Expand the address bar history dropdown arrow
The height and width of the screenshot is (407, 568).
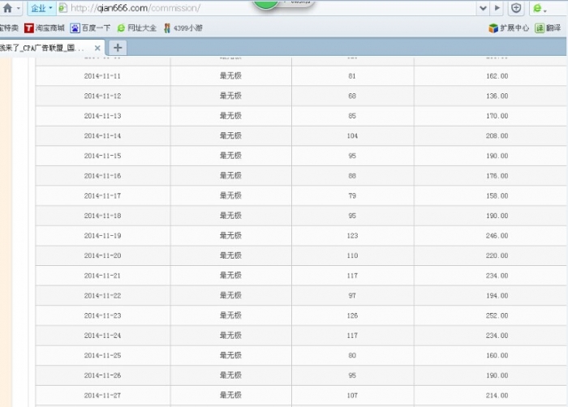click(483, 8)
